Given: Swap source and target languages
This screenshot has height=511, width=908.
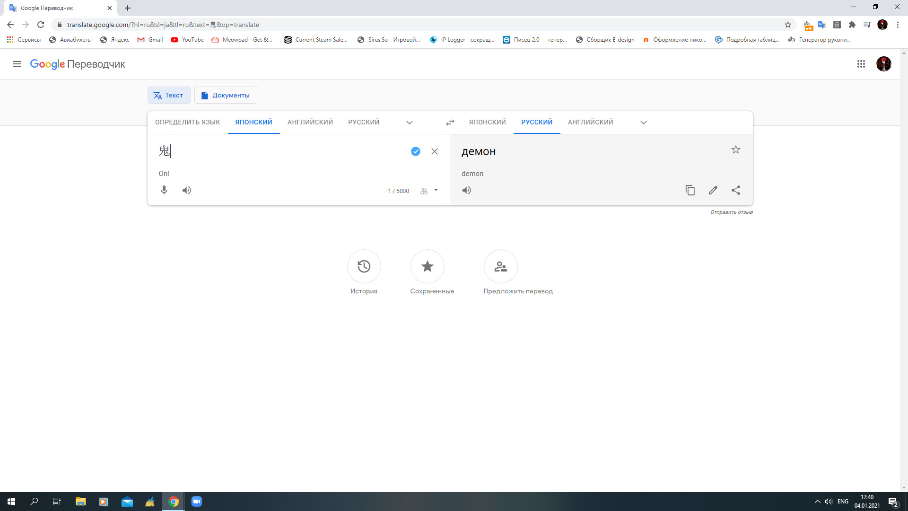Looking at the screenshot, I should (x=450, y=123).
